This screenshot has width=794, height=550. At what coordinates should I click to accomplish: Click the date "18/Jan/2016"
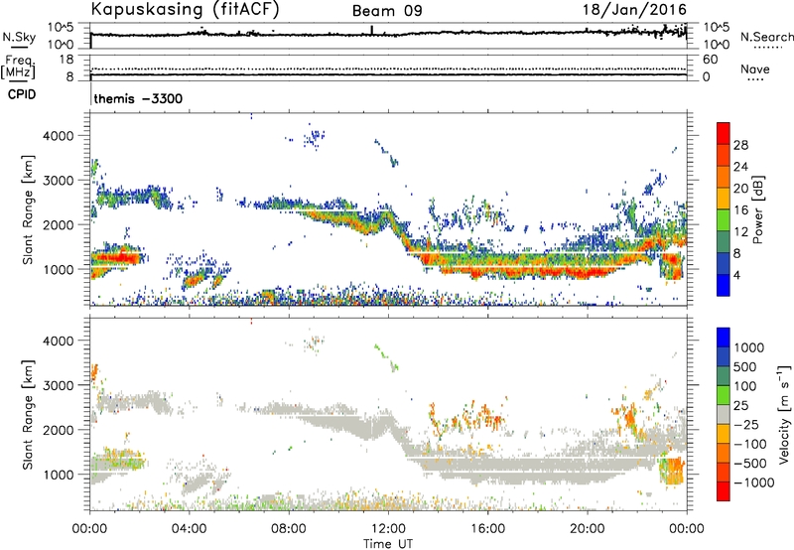(x=634, y=10)
